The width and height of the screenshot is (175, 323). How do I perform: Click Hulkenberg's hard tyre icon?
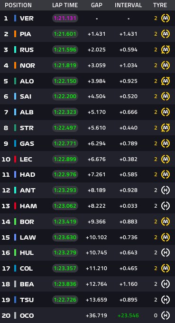(166, 252)
